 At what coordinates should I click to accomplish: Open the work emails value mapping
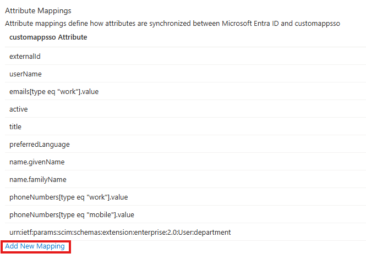pyautogui.click(x=53, y=91)
